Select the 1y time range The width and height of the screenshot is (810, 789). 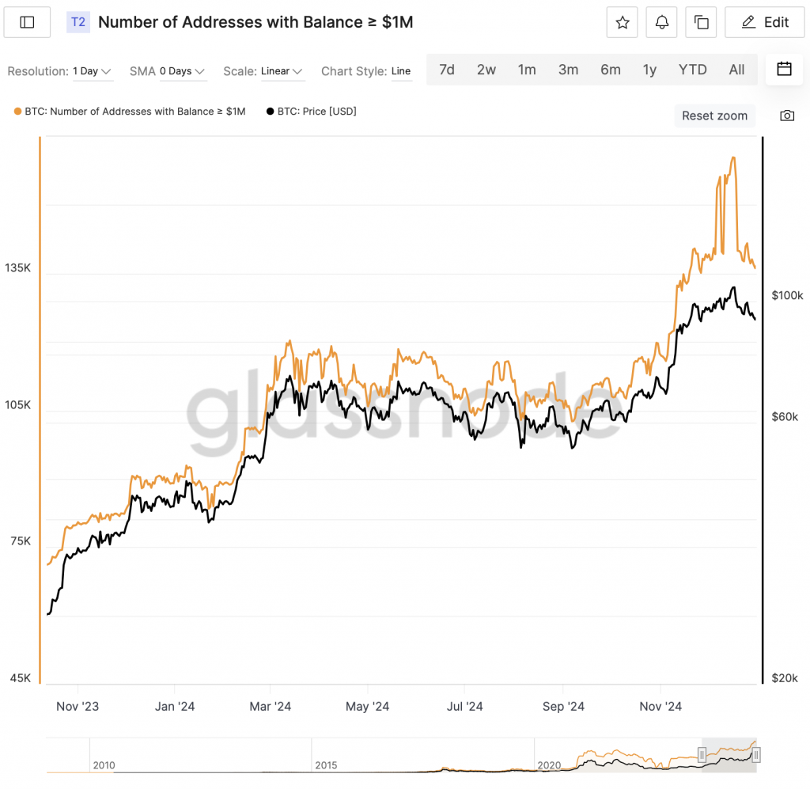click(x=649, y=70)
